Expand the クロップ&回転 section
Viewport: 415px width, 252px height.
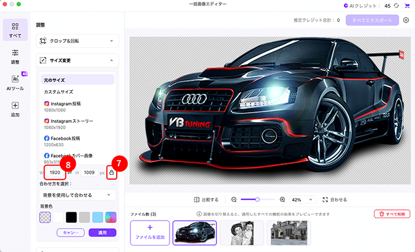tap(78, 41)
